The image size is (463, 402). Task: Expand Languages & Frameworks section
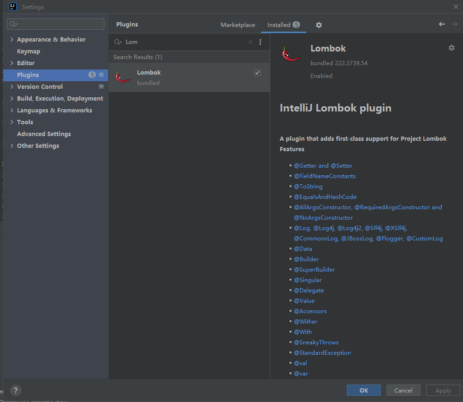[12, 110]
